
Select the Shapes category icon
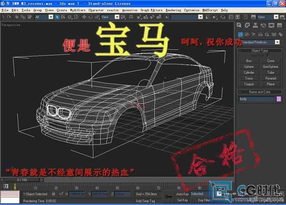tap(247, 34)
